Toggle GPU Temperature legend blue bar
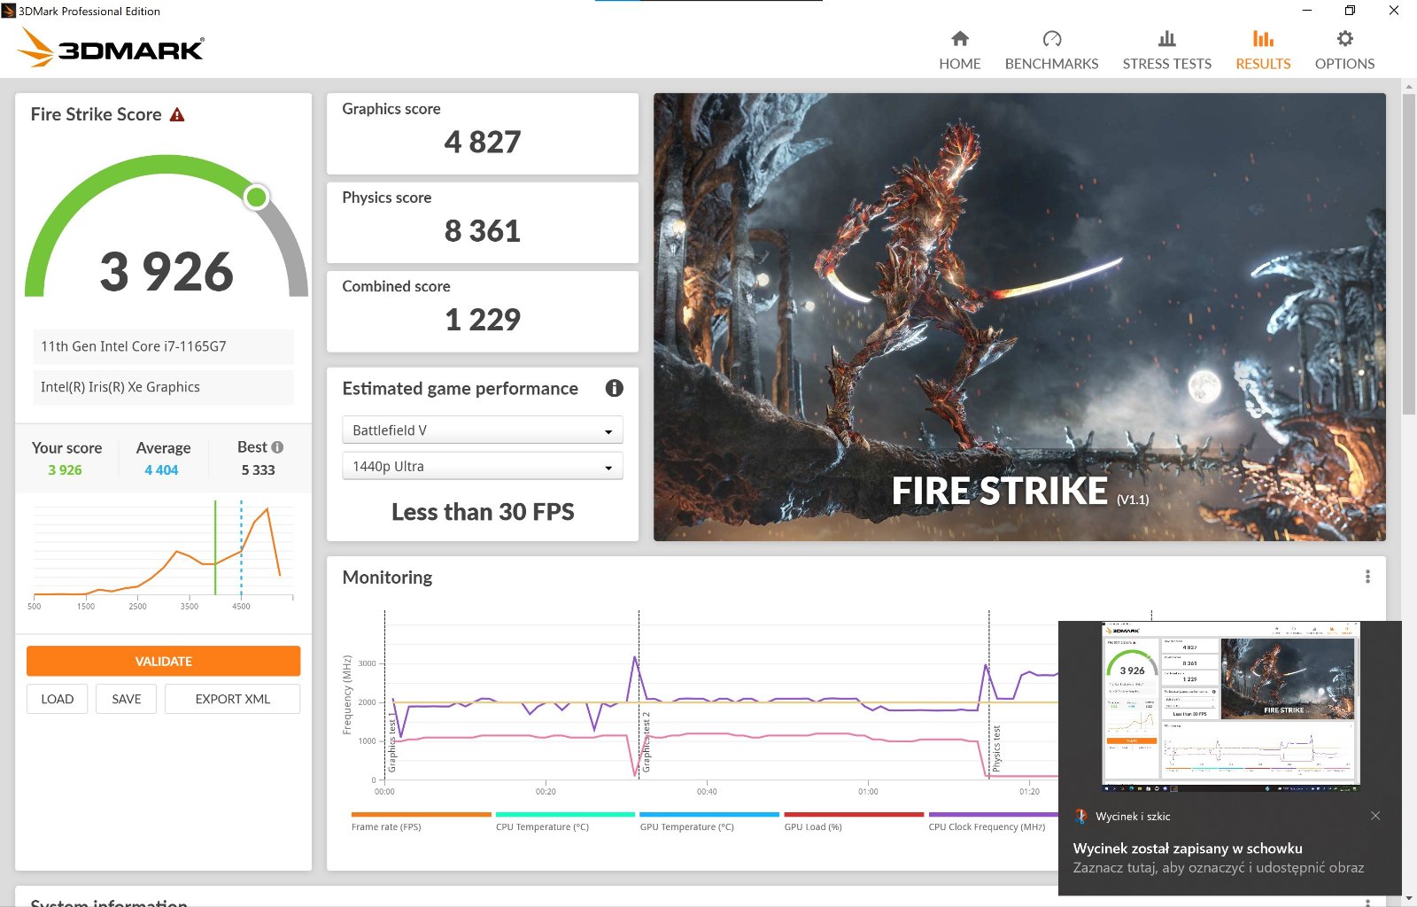The height and width of the screenshot is (907, 1417). tap(709, 814)
